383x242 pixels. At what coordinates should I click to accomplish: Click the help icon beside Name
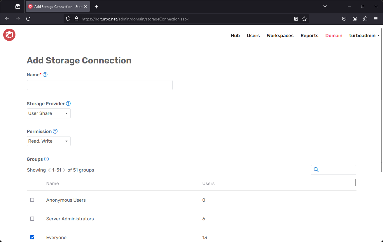click(x=45, y=75)
